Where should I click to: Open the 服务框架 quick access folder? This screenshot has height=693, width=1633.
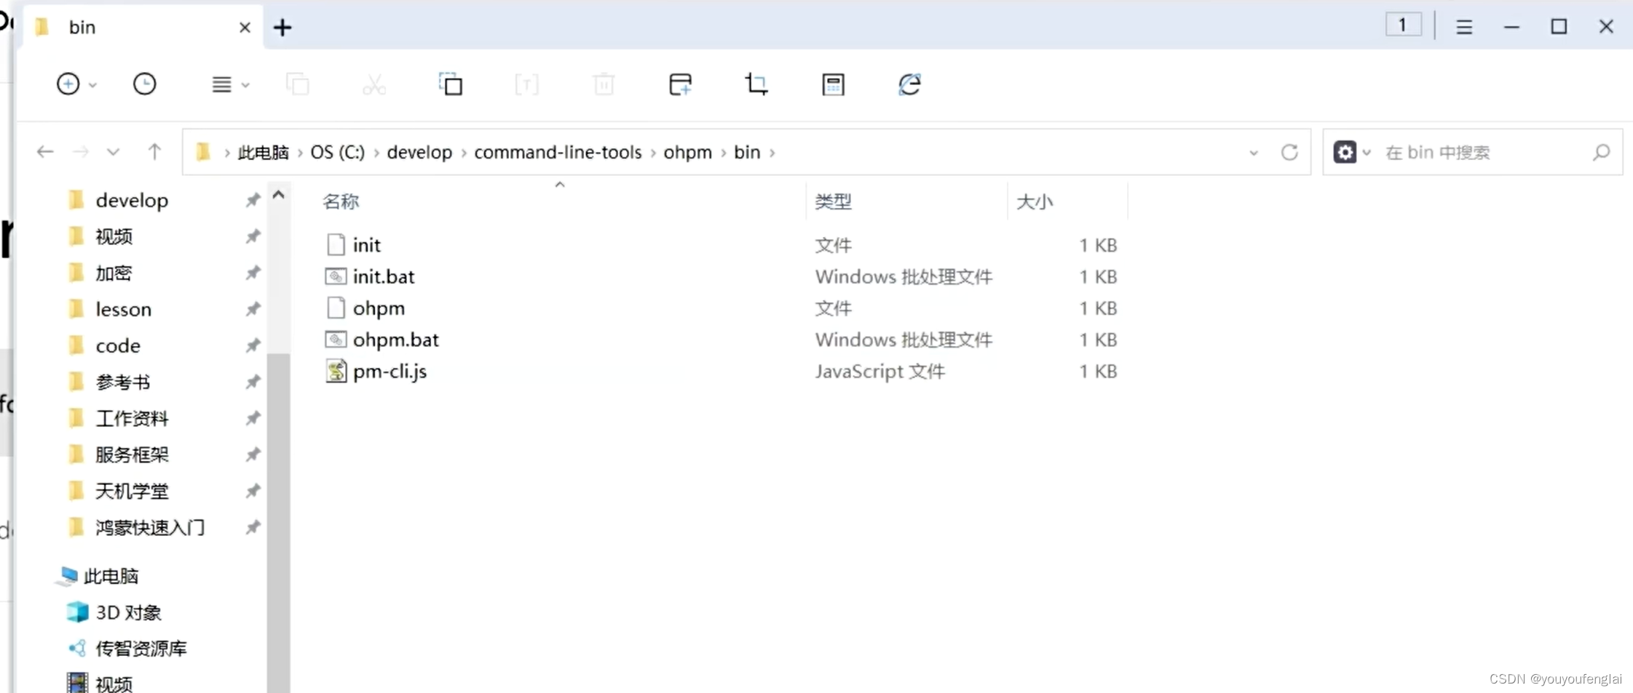coord(131,454)
